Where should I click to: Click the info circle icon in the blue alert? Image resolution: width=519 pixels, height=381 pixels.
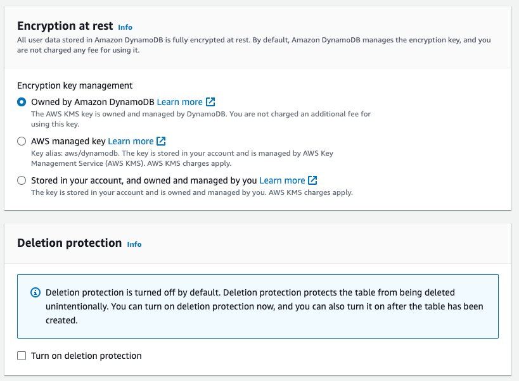point(35,293)
